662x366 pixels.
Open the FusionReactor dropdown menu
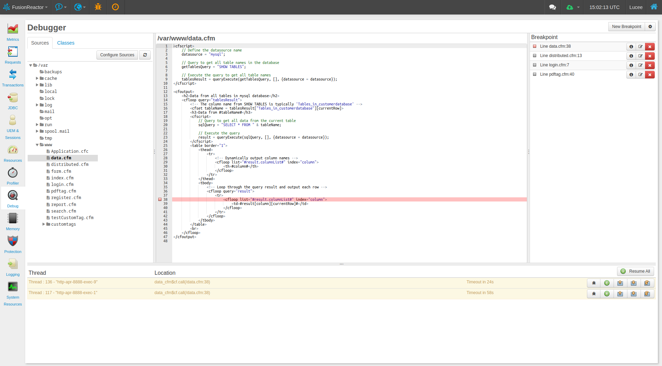pos(26,7)
